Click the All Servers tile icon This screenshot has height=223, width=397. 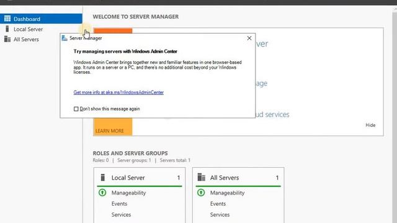[x=201, y=177]
